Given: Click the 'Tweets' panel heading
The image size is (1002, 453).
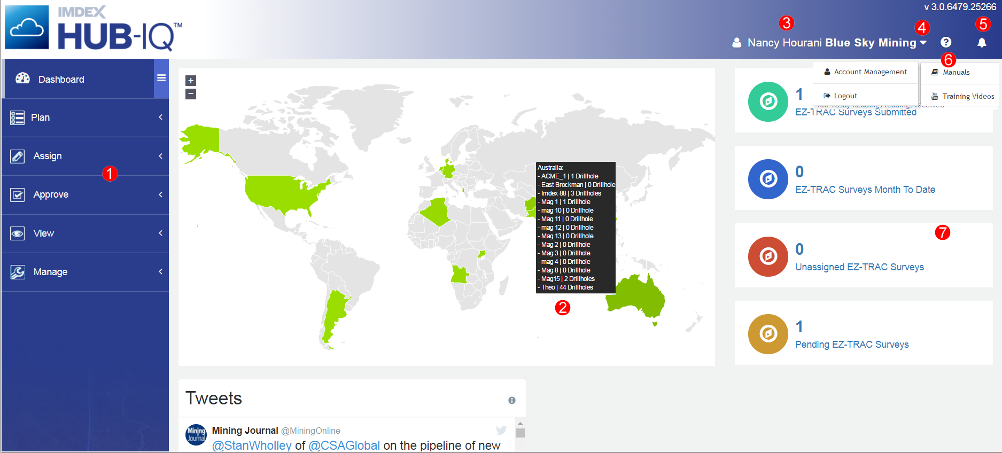Looking at the screenshot, I should (x=214, y=399).
